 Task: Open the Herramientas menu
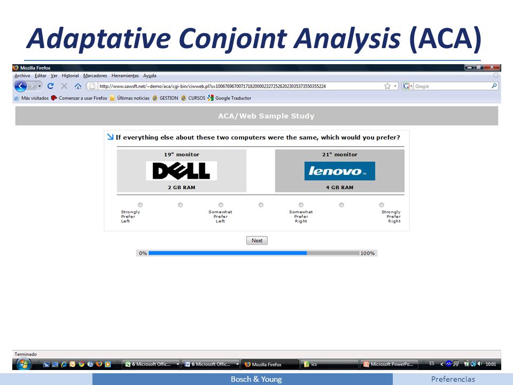pos(125,75)
